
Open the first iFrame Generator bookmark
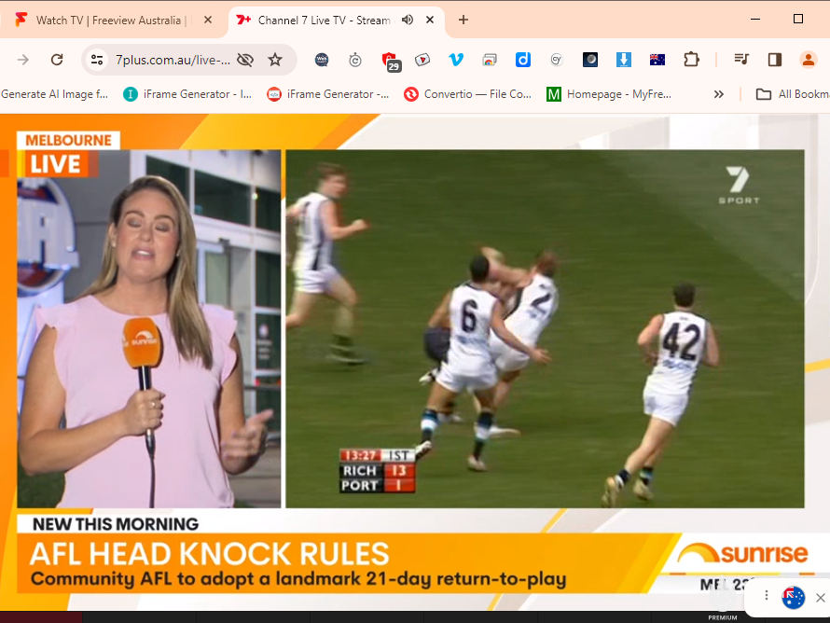pyautogui.click(x=187, y=94)
